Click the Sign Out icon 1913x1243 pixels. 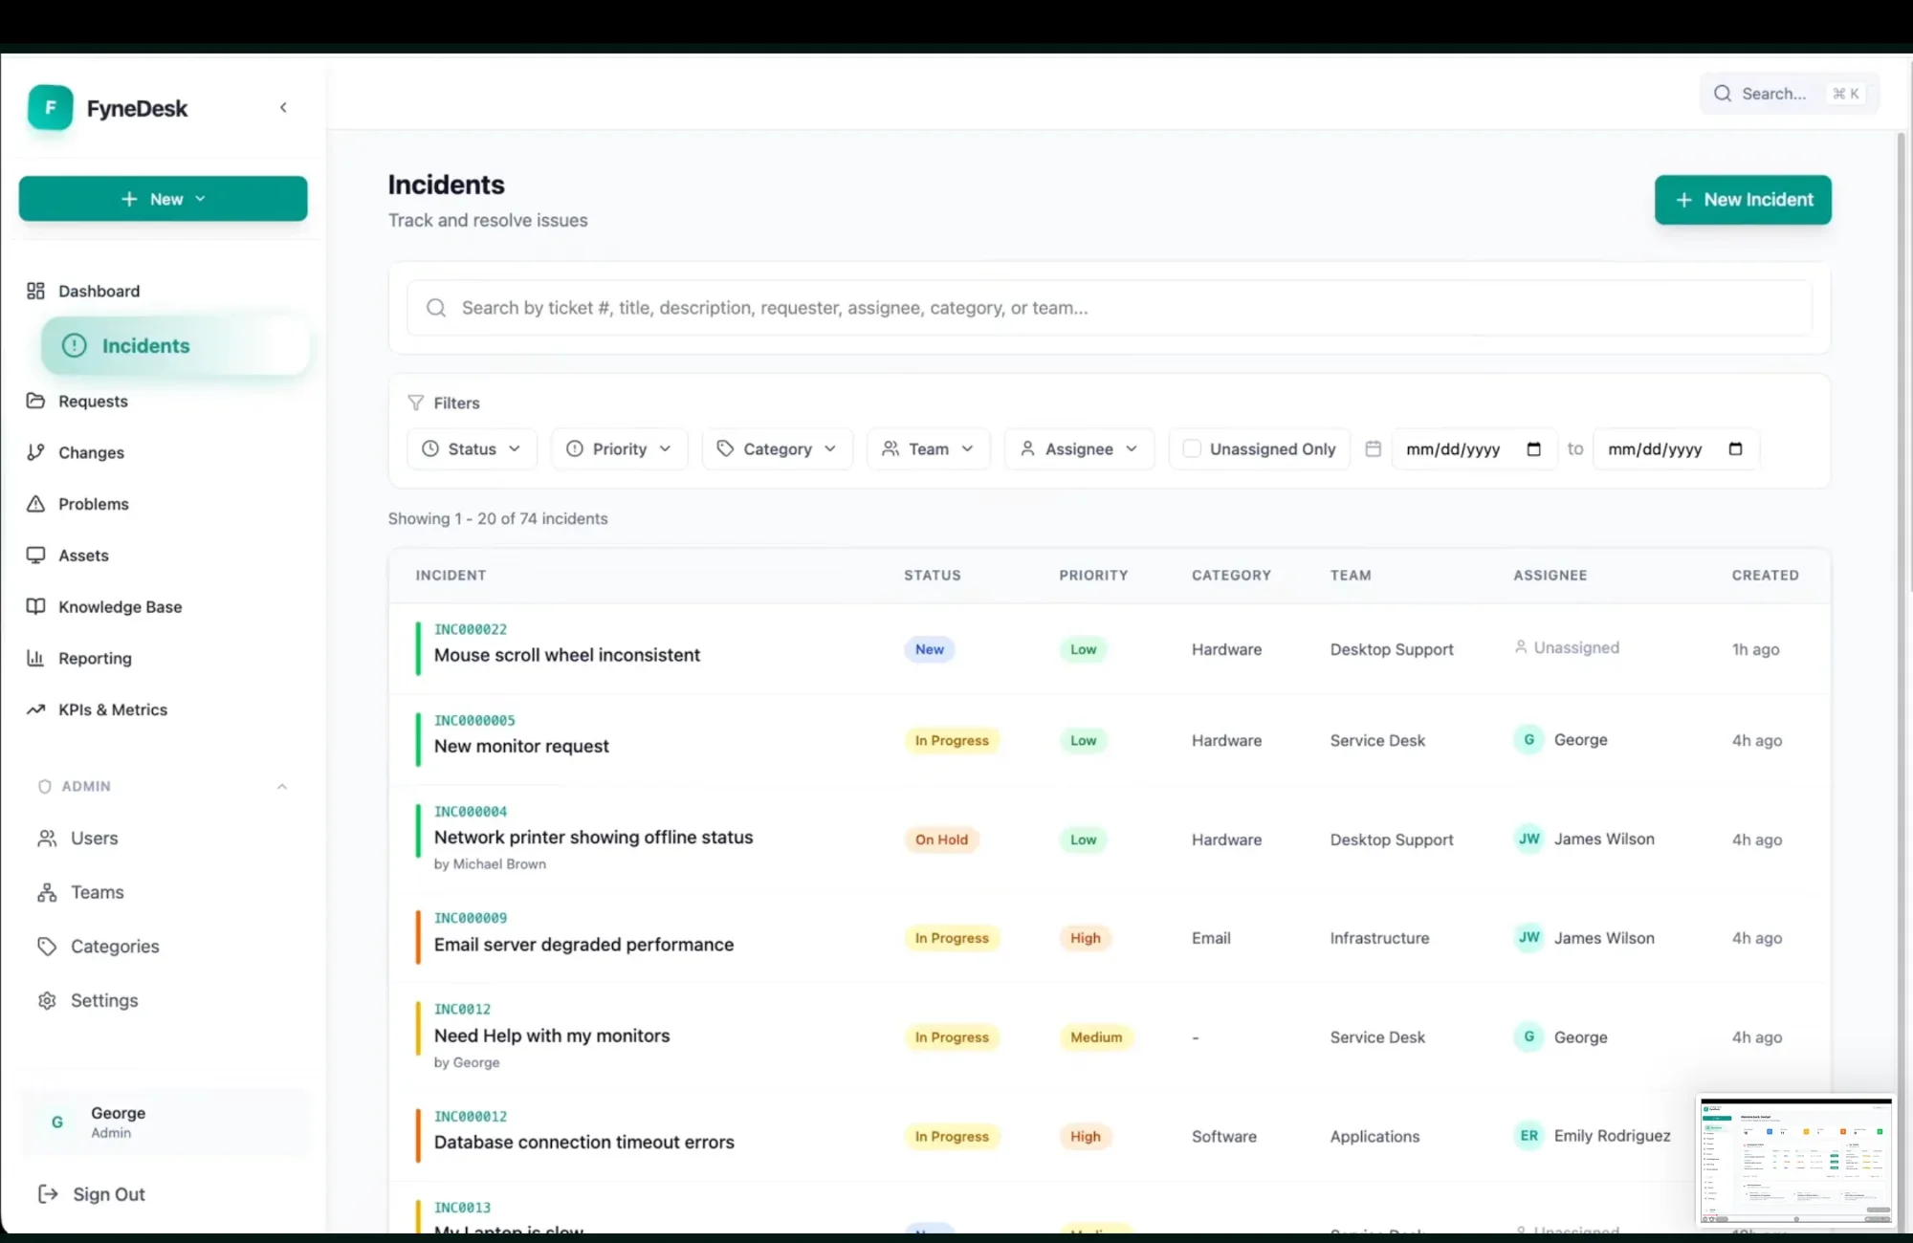(47, 1194)
